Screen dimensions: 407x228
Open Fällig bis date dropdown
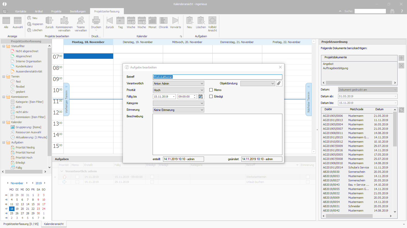tap(174, 97)
